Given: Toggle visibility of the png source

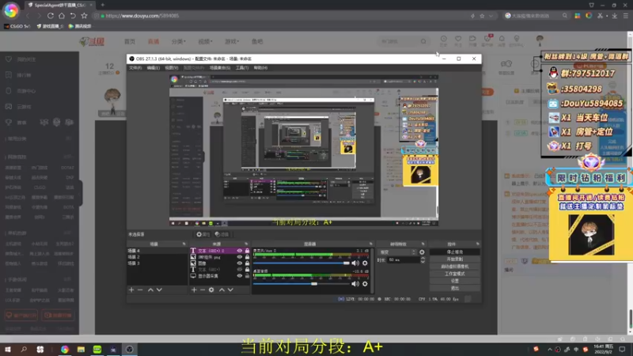Looking at the screenshot, I should point(240,257).
